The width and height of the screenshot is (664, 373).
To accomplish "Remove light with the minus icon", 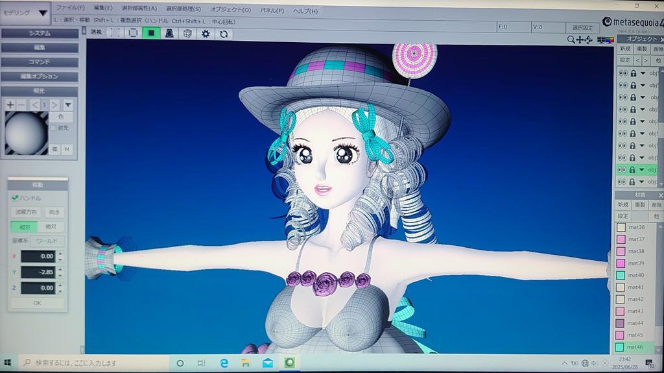I will pos(21,104).
